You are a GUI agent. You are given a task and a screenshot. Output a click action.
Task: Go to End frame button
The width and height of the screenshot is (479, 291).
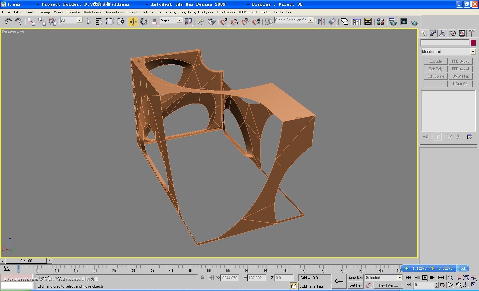(441, 277)
